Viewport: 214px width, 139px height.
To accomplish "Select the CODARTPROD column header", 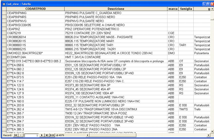I will [35, 9].
